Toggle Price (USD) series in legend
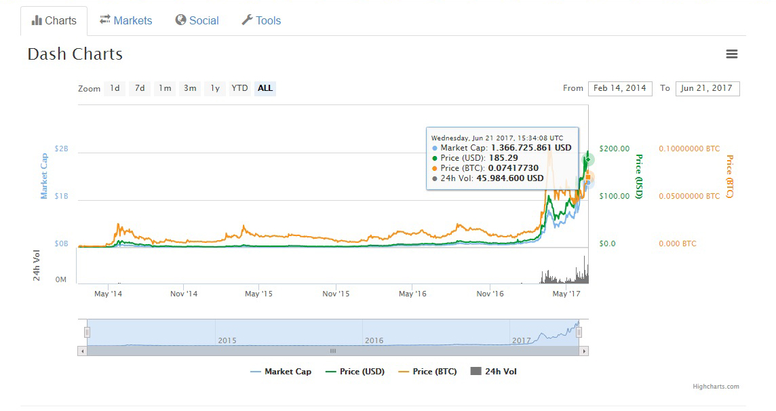The image size is (776, 411). coord(355,372)
